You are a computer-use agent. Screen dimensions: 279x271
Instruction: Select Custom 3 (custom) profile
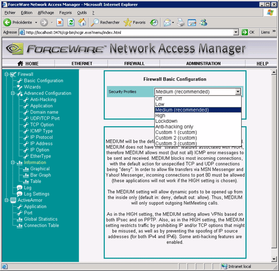click(198, 143)
